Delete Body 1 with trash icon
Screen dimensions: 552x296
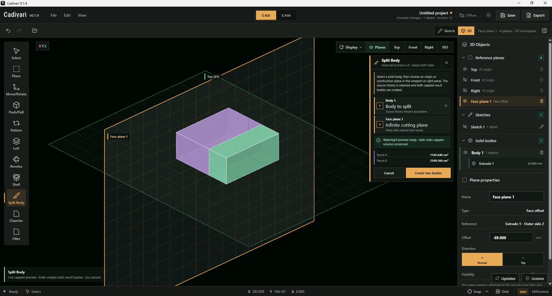(x=542, y=153)
